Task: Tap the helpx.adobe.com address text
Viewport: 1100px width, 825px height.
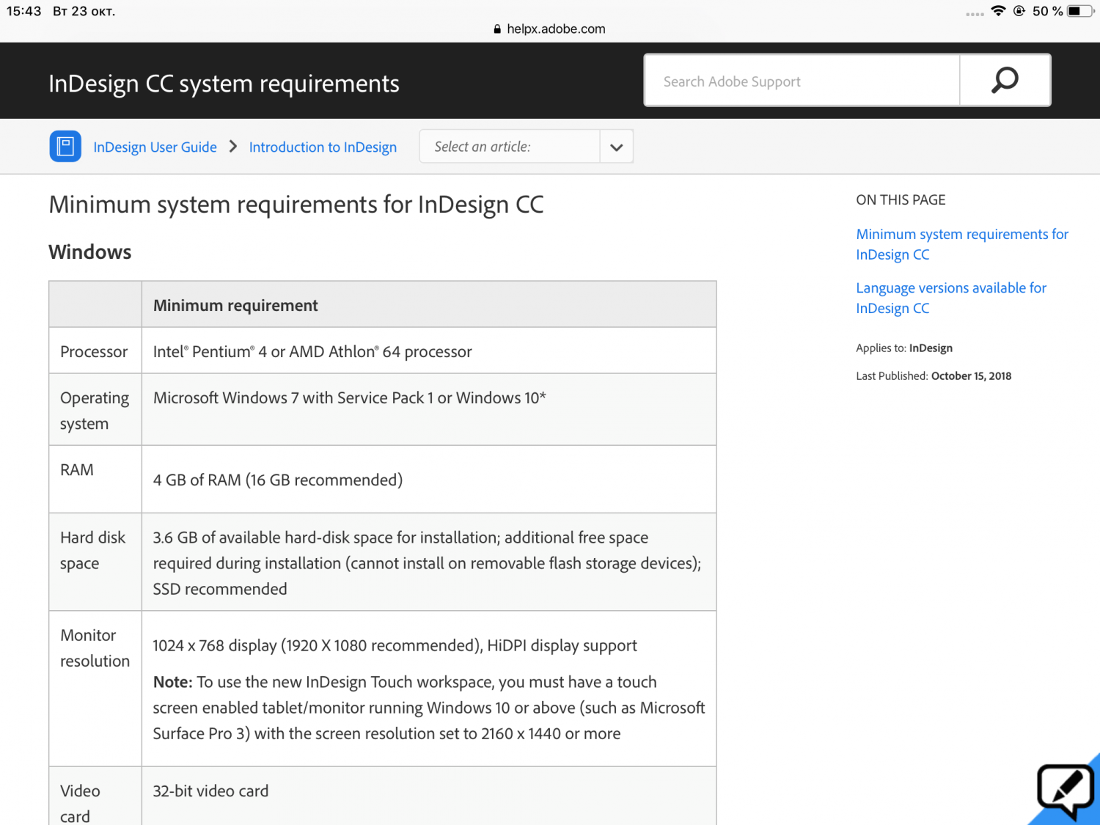Action: pos(556,29)
